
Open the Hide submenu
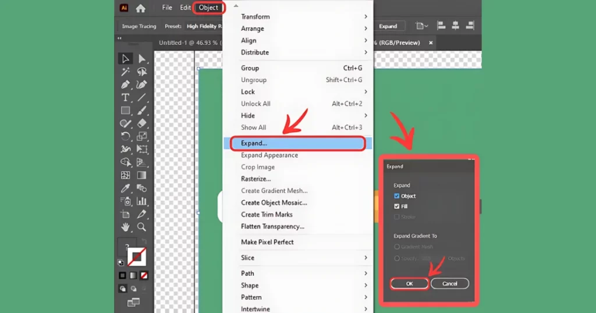pyautogui.click(x=298, y=115)
